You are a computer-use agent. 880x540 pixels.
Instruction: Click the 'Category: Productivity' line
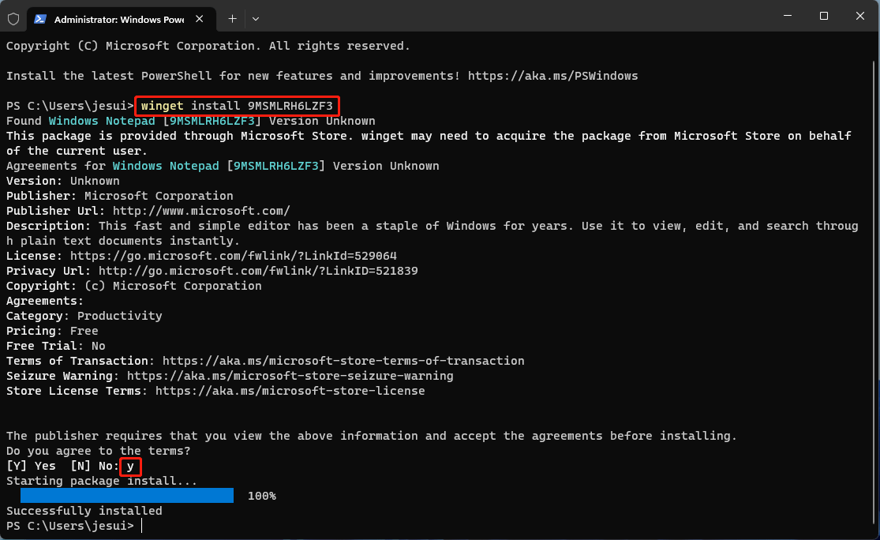[84, 316]
